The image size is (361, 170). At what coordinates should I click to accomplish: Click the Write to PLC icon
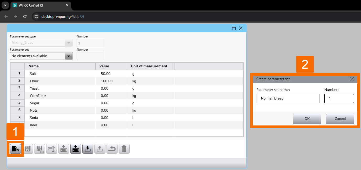64,149
